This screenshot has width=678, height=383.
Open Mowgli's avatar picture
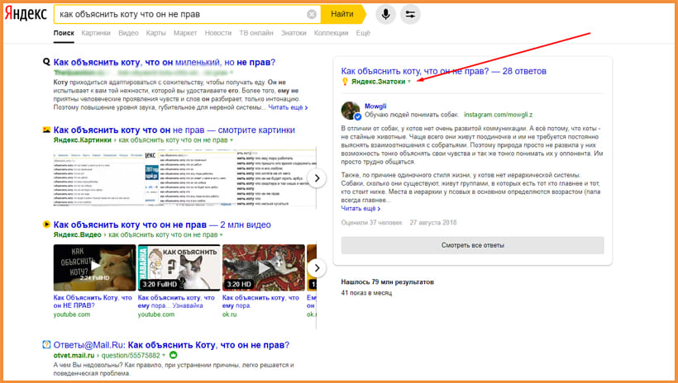[x=351, y=111]
